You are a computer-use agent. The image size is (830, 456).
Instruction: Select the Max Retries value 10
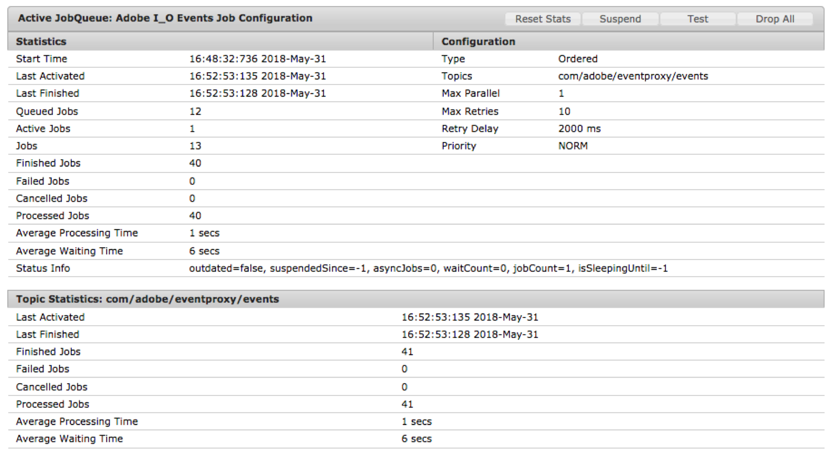click(x=564, y=111)
